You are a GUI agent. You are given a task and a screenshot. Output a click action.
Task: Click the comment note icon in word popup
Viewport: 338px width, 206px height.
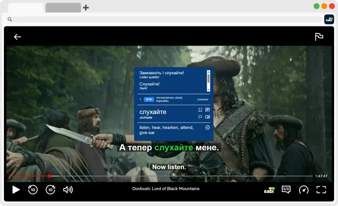pos(208,110)
